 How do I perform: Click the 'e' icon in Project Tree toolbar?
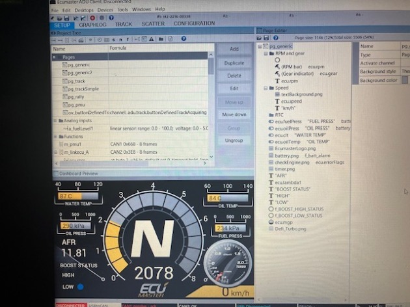pyautogui.click(x=90, y=40)
